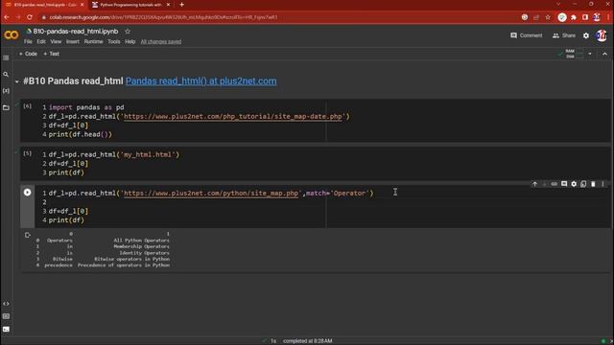Open the Edit menu

[x=41, y=41]
